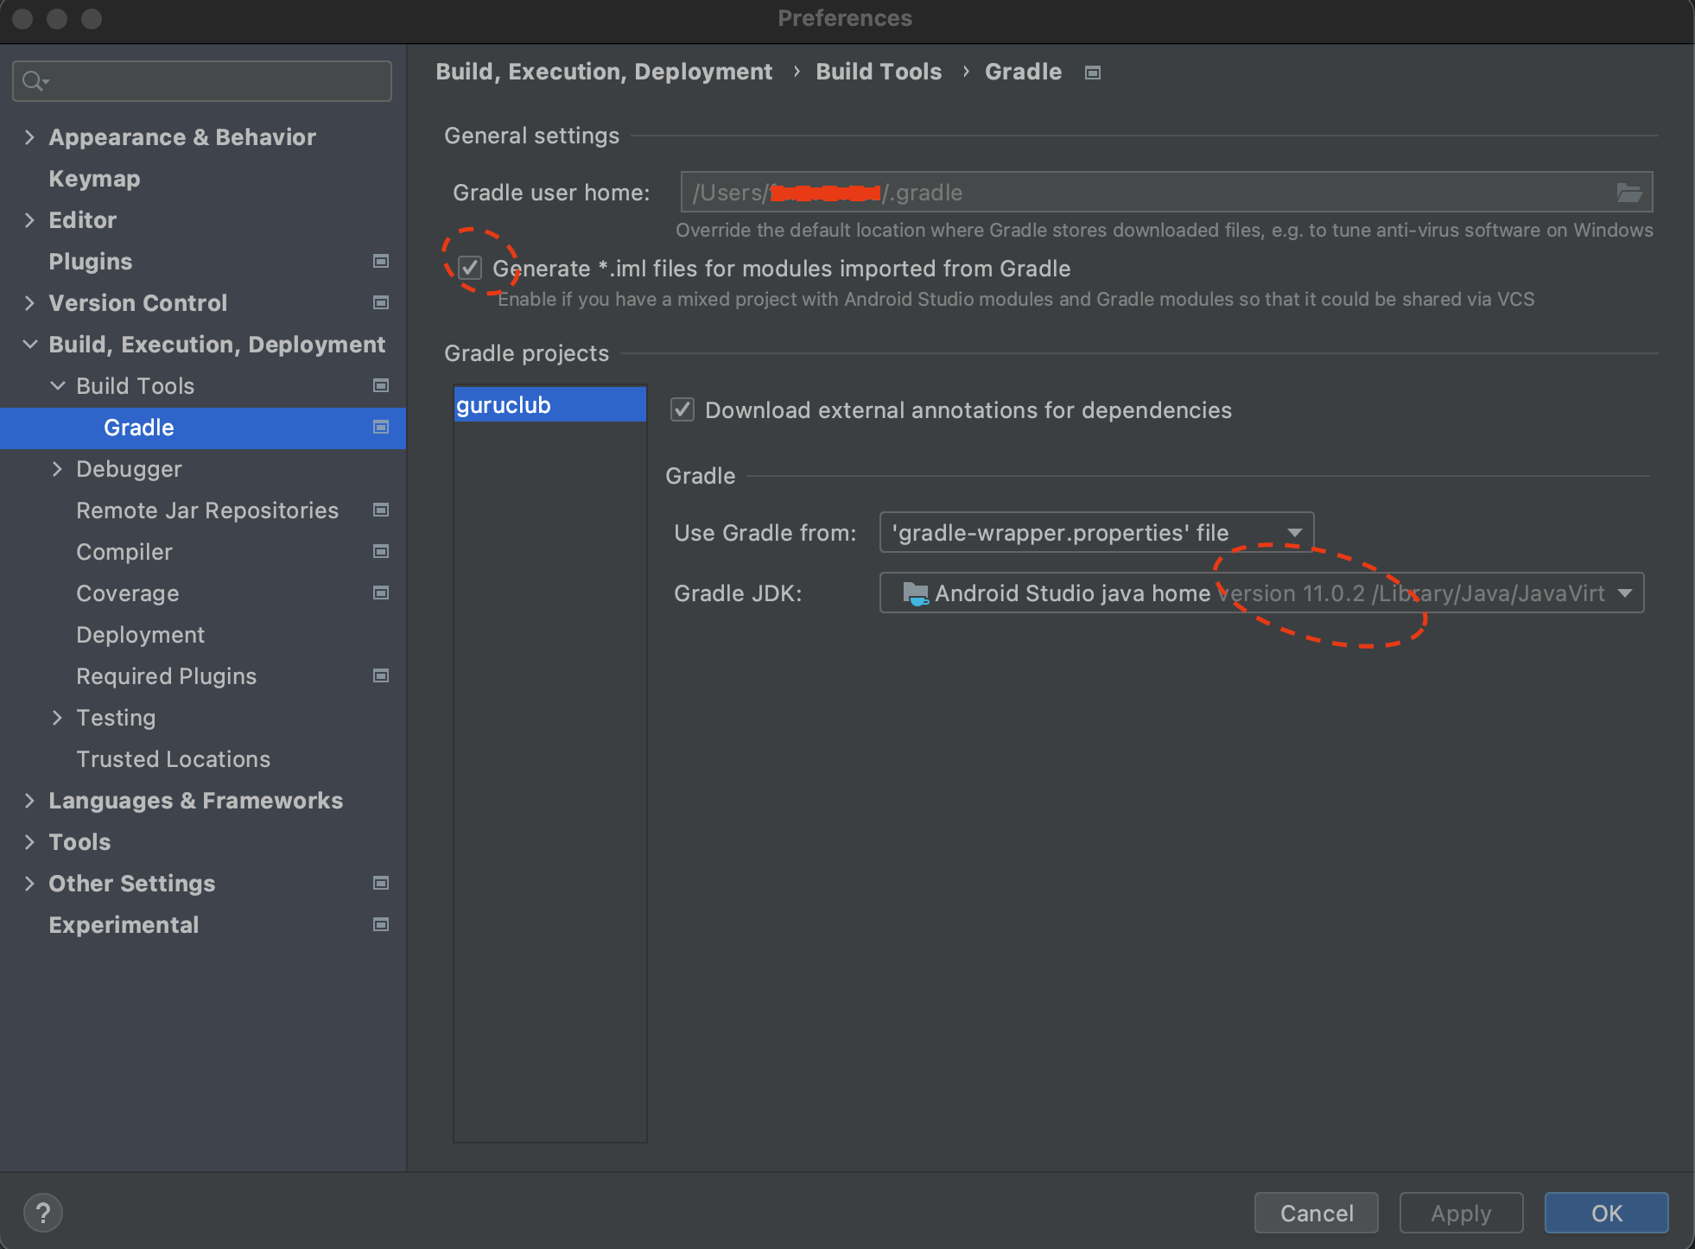This screenshot has height=1249, width=1695.
Task: Click project-level icon next to Gradle breadcrumb
Action: [x=1093, y=73]
